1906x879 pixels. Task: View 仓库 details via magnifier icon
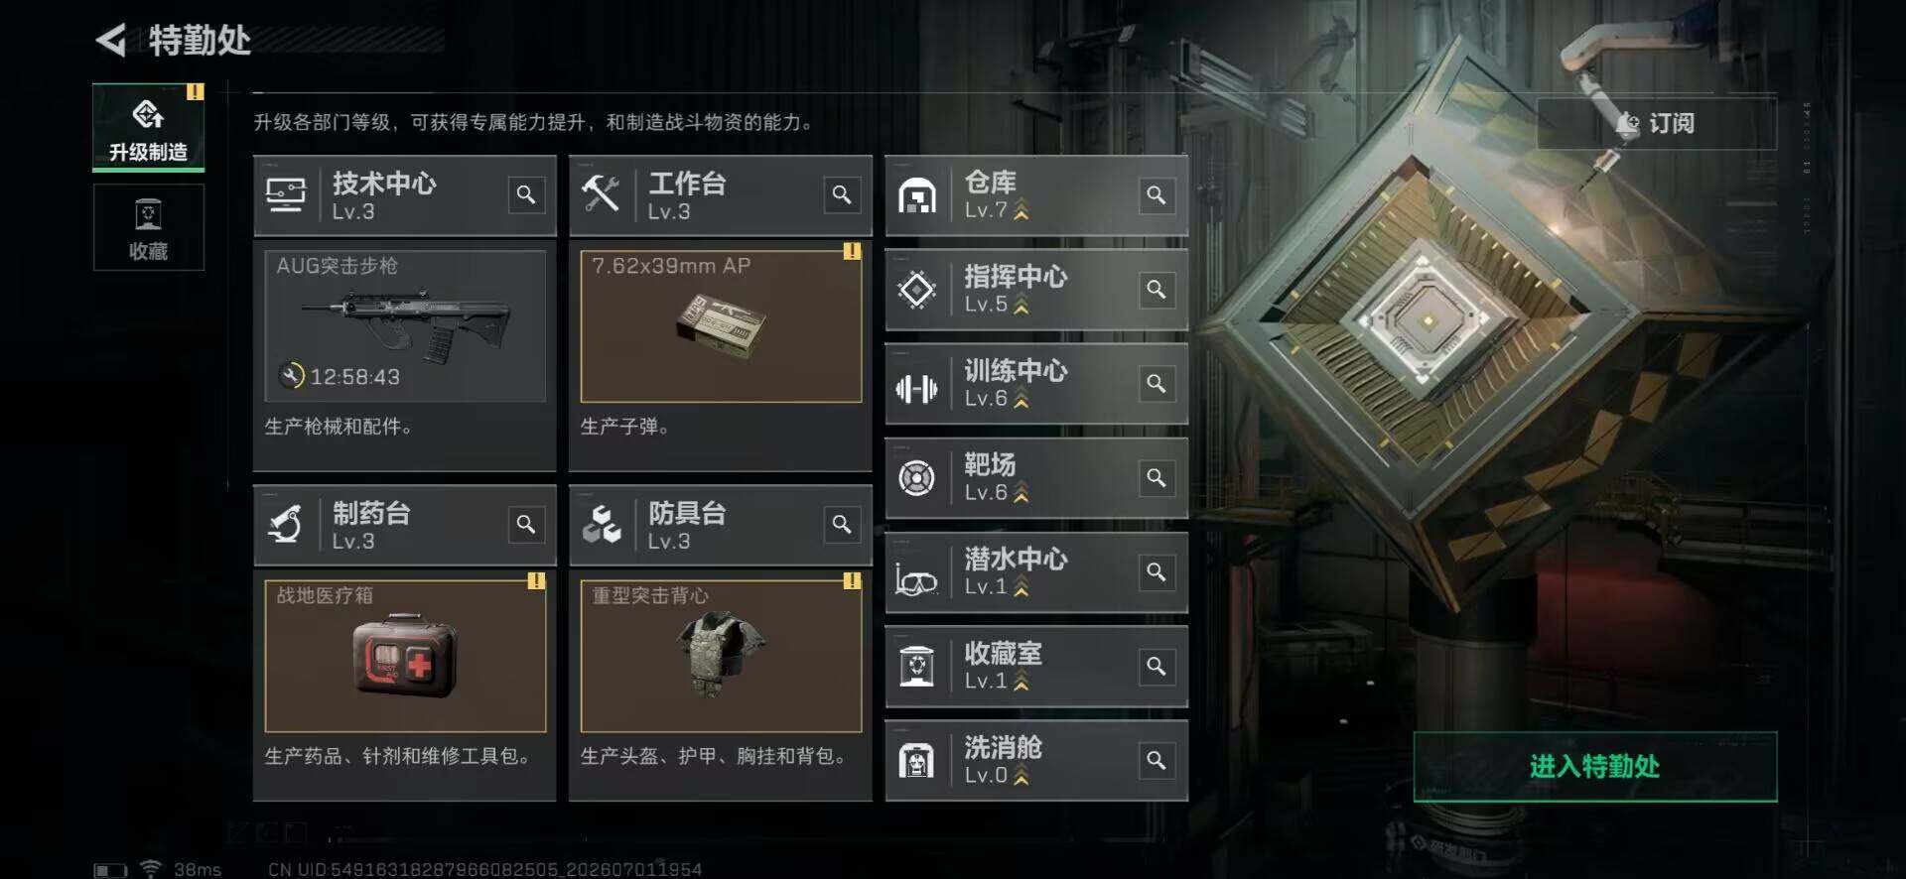[1157, 195]
